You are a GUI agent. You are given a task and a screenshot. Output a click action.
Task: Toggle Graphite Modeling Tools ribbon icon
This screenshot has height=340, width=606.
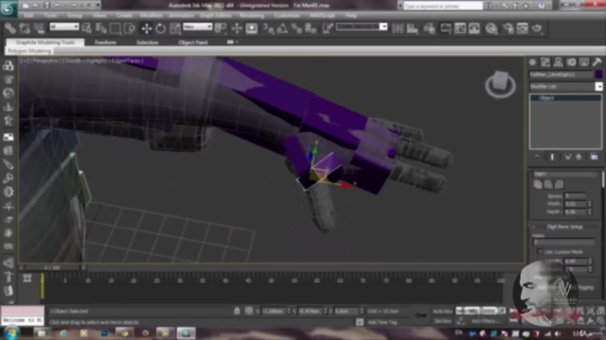point(446,28)
